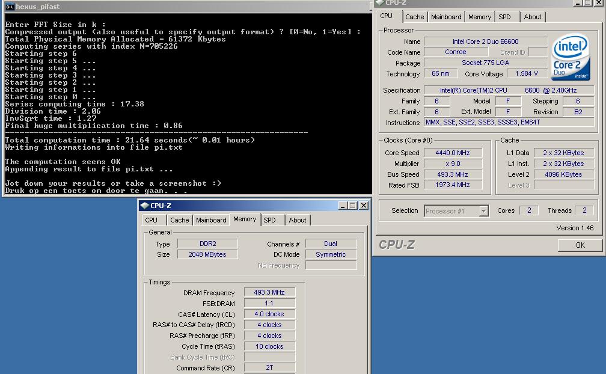Click the OK button in CPU-Z
This screenshot has height=374, width=606.
tap(580, 245)
